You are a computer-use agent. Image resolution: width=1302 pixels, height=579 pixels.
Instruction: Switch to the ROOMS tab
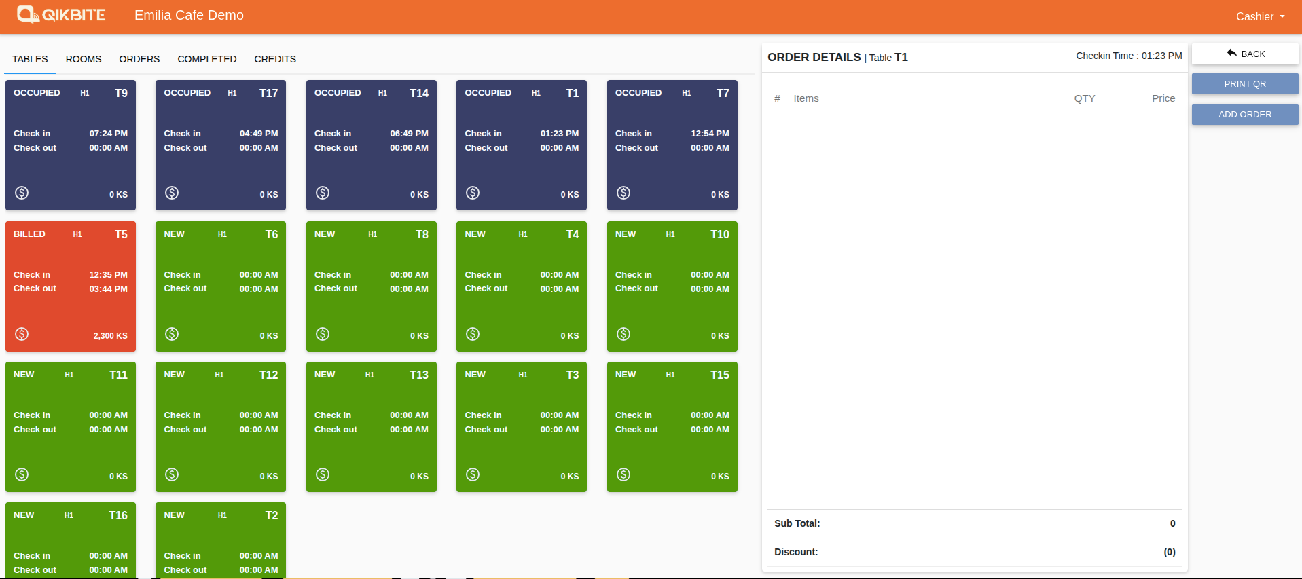click(84, 59)
